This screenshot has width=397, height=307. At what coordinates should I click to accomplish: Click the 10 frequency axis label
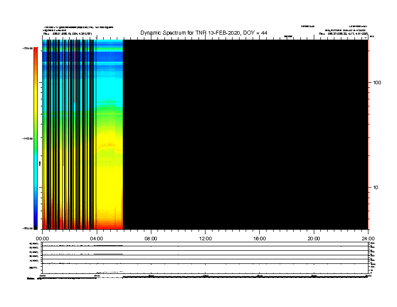[x=376, y=188]
